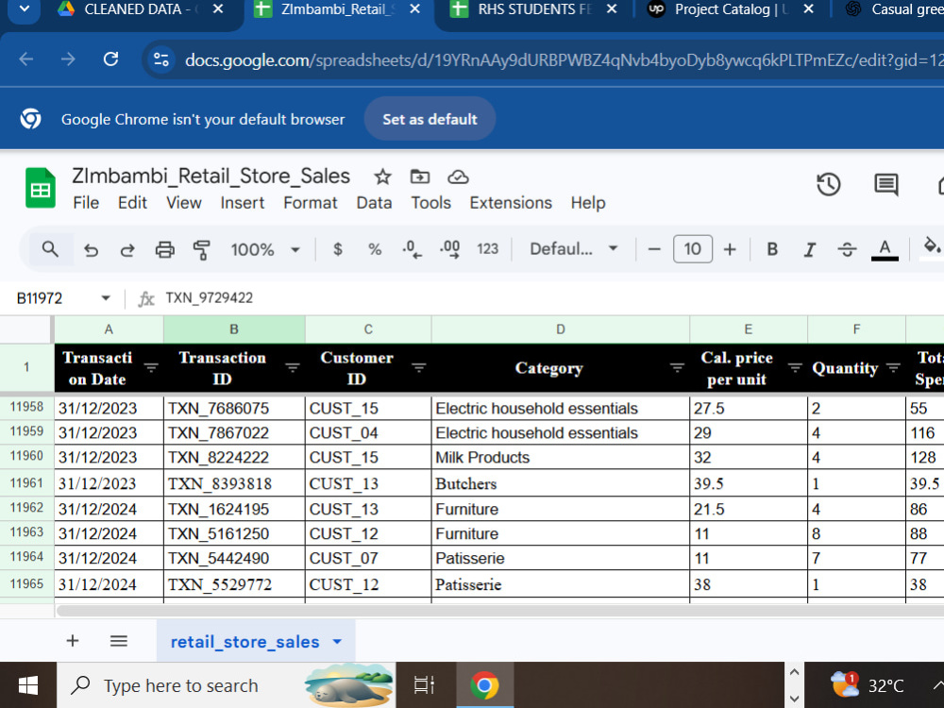The width and height of the screenshot is (944, 708).
Task: Open the Default font dropdown
Action: 574,249
